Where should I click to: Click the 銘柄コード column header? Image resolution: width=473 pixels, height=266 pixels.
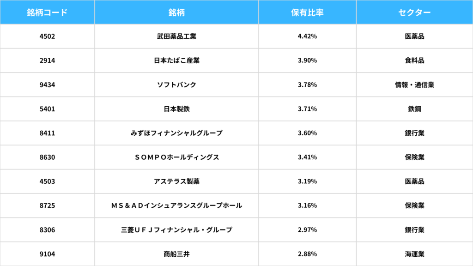point(48,12)
